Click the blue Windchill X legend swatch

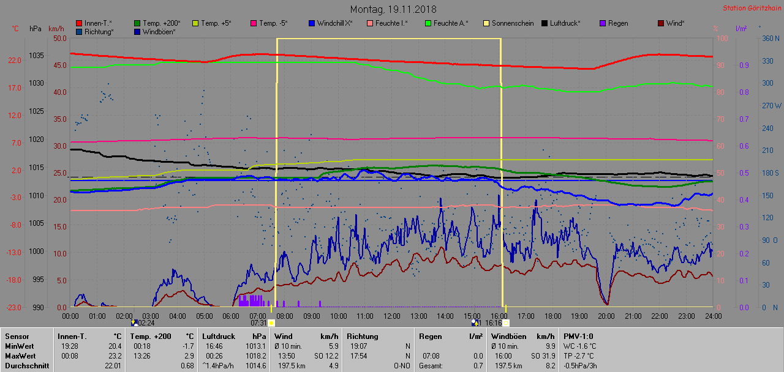click(x=312, y=23)
